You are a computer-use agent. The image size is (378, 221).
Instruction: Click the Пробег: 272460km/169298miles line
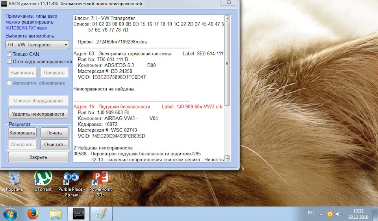(112, 42)
